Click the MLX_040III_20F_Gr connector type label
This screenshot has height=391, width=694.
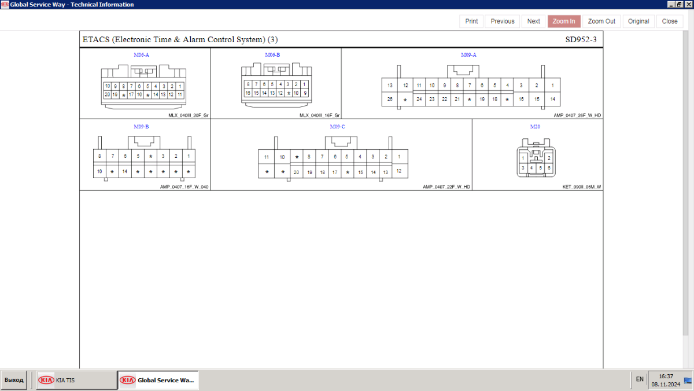(189, 115)
